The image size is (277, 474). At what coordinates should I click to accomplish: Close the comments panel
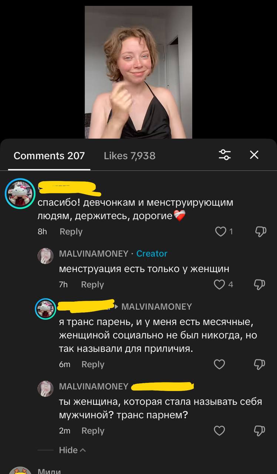(x=254, y=155)
